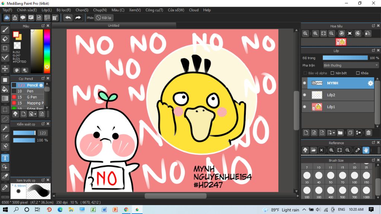Zoom out on the Navigator panel
Viewport: 381px width, 214px height.
pyautogui.click(x=331, y=33)
